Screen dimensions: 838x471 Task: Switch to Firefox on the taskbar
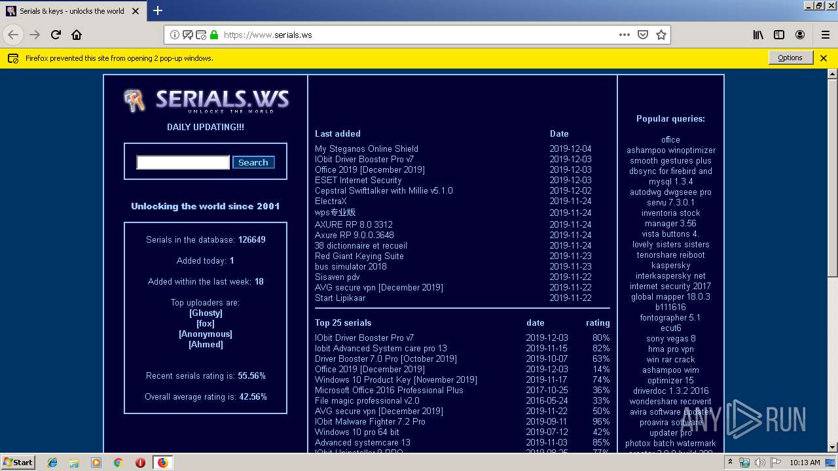pyautogui.click(x=162, y=462)
